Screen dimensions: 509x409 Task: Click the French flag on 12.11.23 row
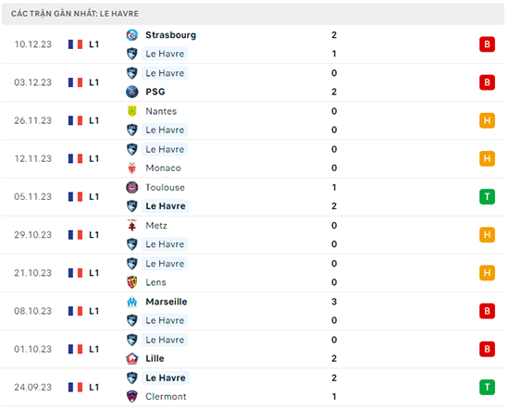(x=75, y=159)
